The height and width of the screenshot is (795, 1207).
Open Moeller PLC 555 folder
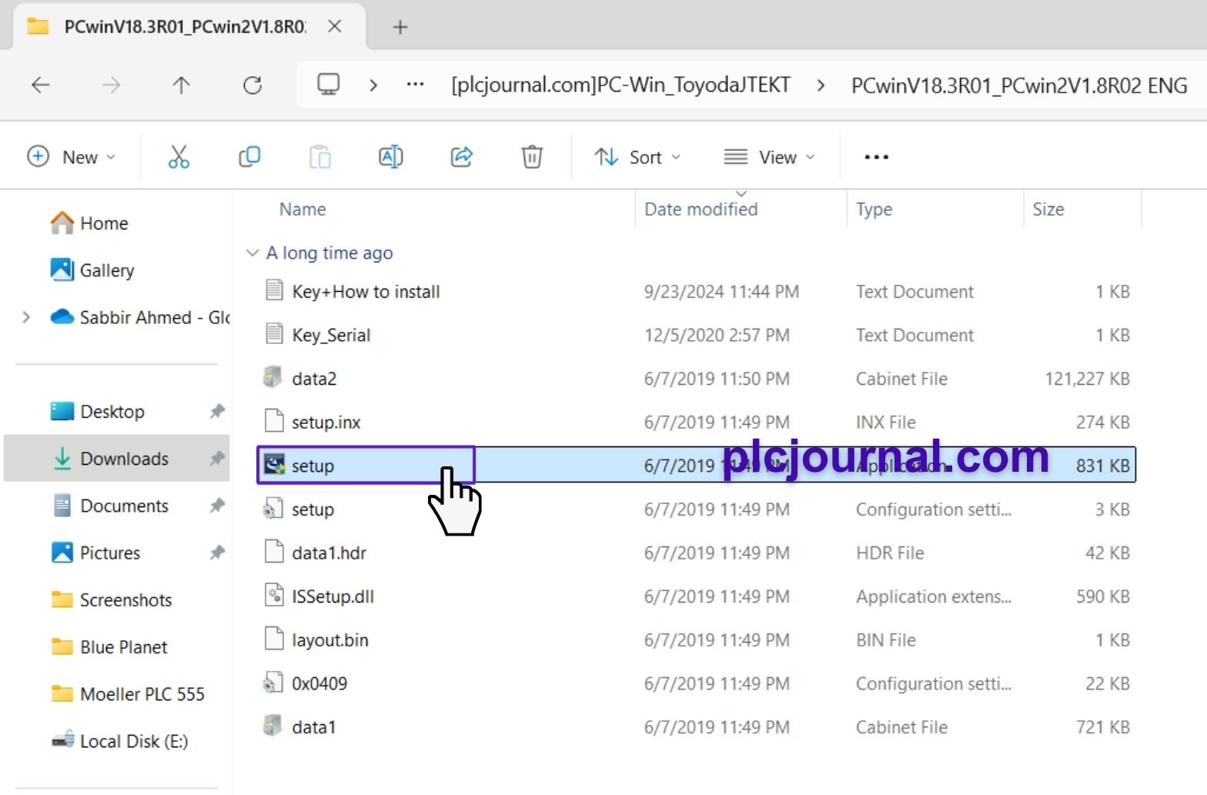128,694
